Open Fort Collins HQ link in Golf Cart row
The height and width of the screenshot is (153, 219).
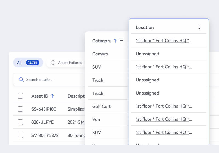164,106
